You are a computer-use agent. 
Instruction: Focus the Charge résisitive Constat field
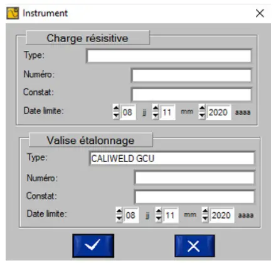coord(191,94)
